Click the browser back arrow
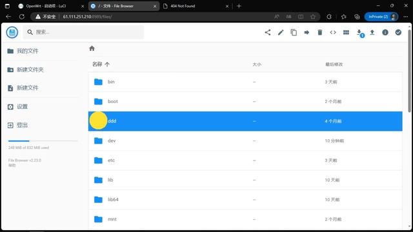Image resolution: width=413 pixels, height=232 pixels. pyautogui.click(x=8, y=17)
